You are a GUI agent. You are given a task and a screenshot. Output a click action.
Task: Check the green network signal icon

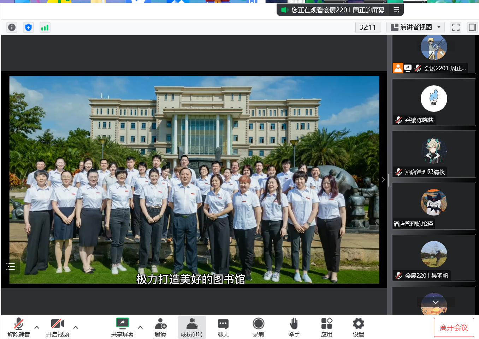45,27
